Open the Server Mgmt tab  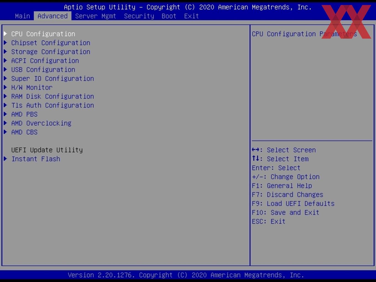click(x=96, y=16)
